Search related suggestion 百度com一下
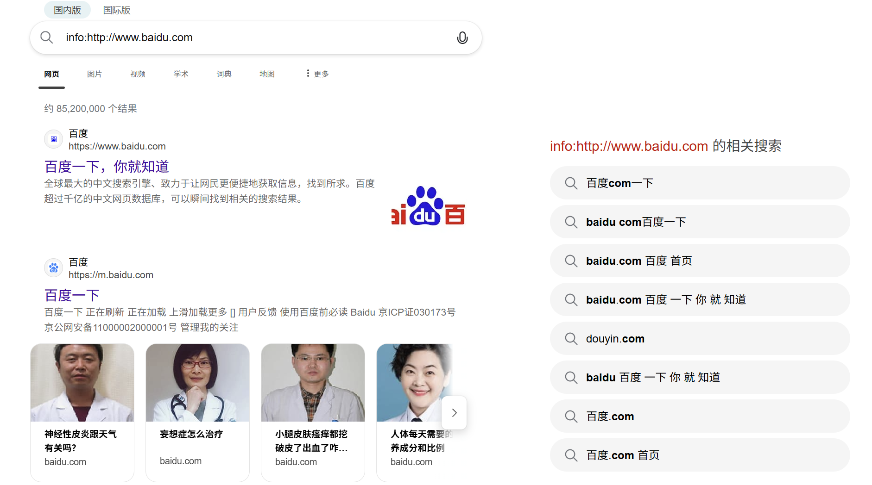The height and width of the screenshot is (485, 872). 700,183
